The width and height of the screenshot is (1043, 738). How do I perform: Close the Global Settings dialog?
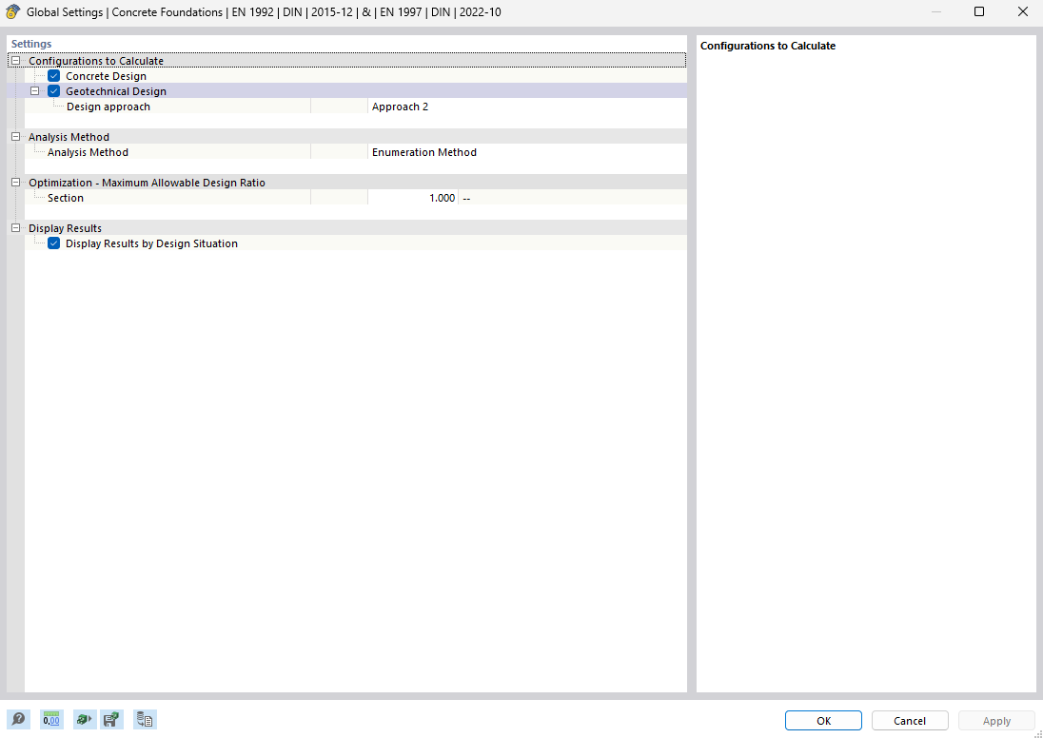[x=1022, y=12]
